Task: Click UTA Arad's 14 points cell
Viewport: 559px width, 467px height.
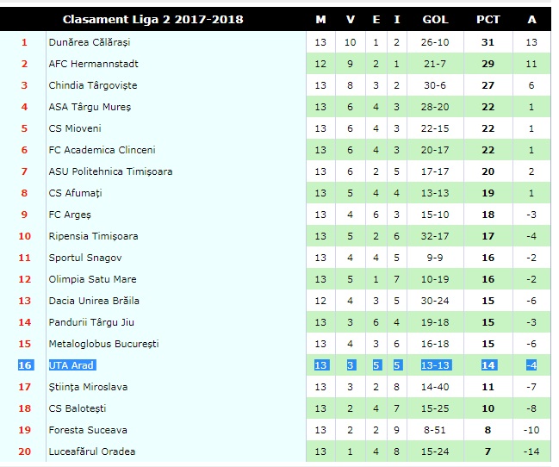Action: (x=488, y=365)
